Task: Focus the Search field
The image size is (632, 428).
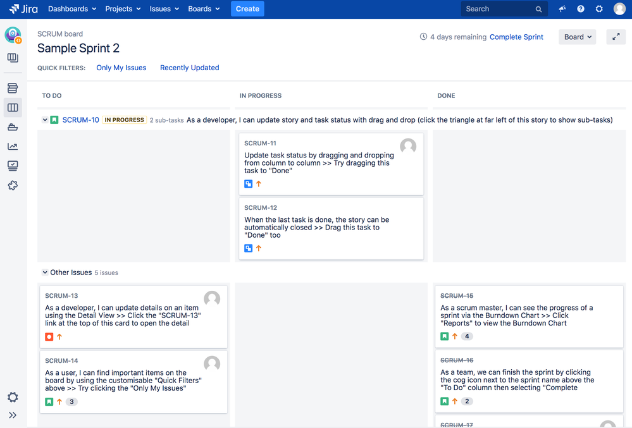Action: [x=504, y=9]
